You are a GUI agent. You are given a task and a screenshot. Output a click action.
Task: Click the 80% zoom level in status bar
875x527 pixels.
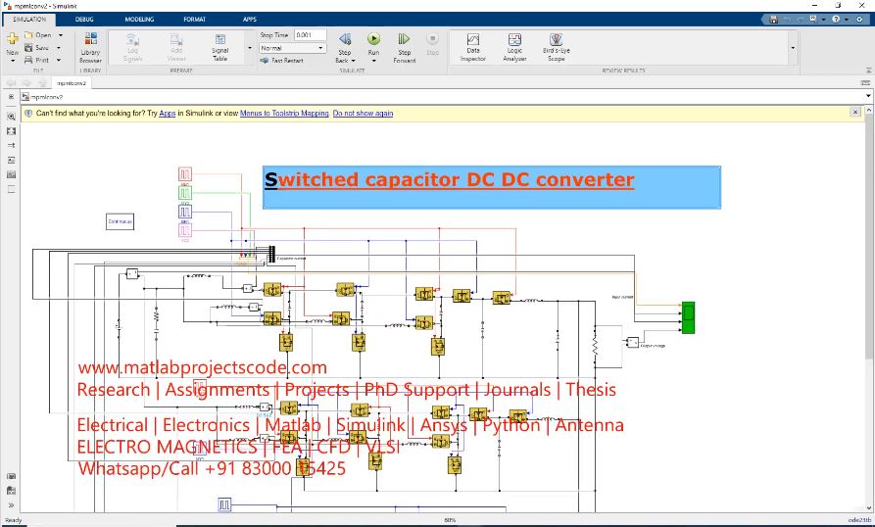coord(450,520)
